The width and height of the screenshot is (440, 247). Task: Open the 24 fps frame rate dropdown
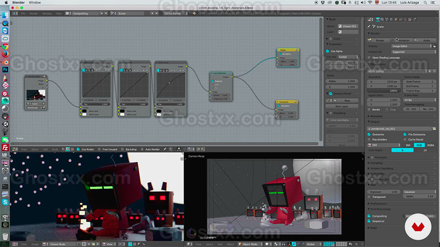(x=420, y=100)
